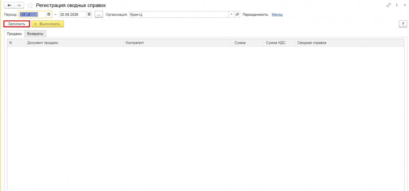
Task: Switch to the Возвраты tab
Action: (35, 34)
